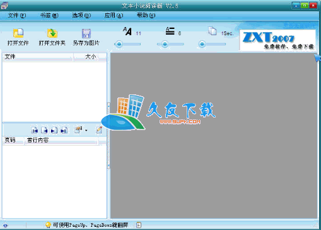Click the light bulb tip icon

tap(48, 225)
